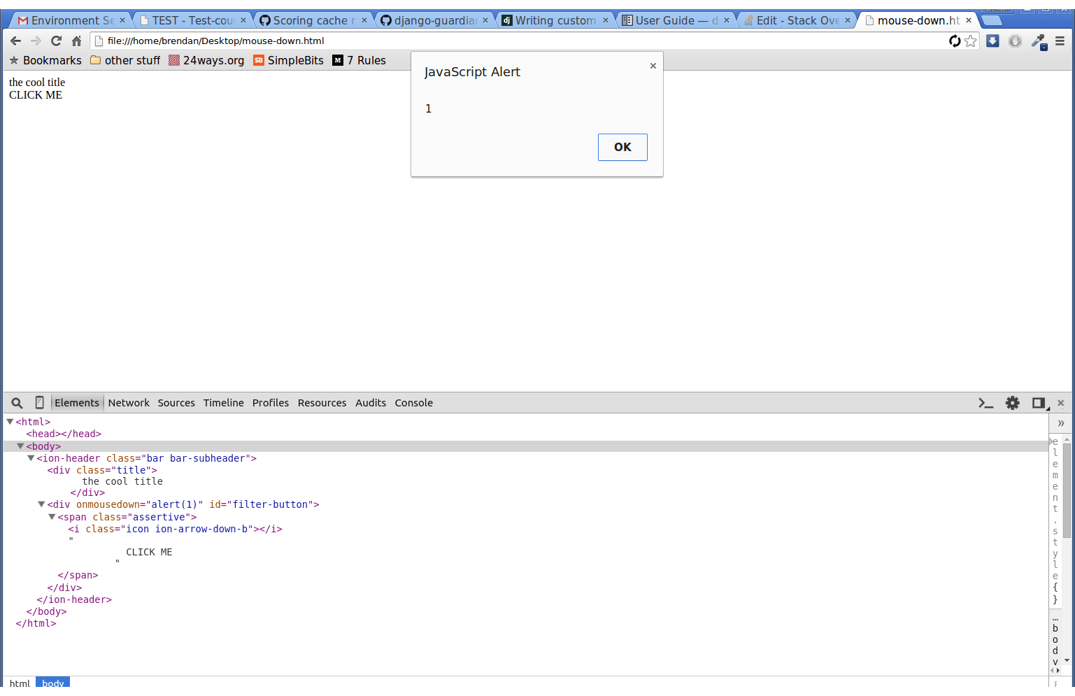Open the Profiles panel
The width and height of the screenshot is (1075, 696).
click(271, 403)
